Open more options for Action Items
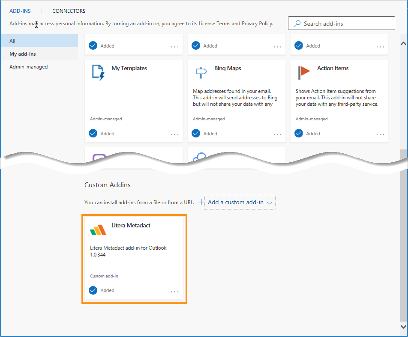 pyautogui.click(x=380, y=135)
